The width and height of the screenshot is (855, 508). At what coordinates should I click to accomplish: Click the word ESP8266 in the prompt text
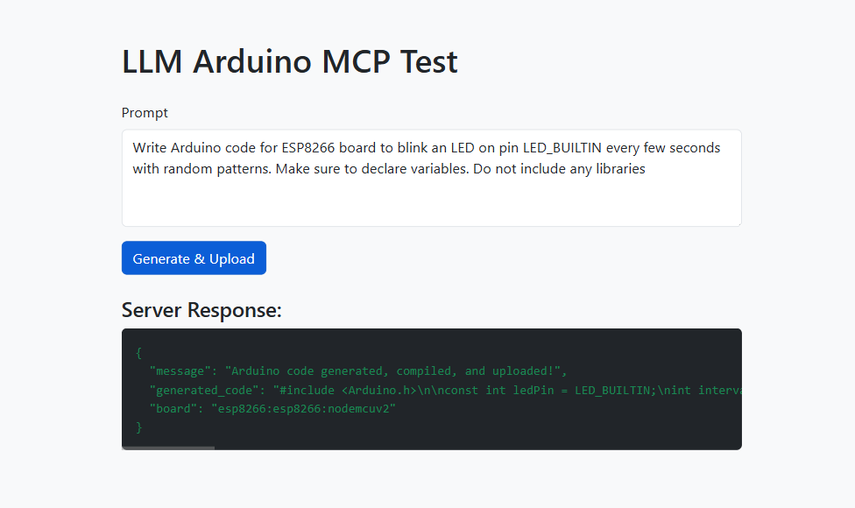tap(308, 148)
